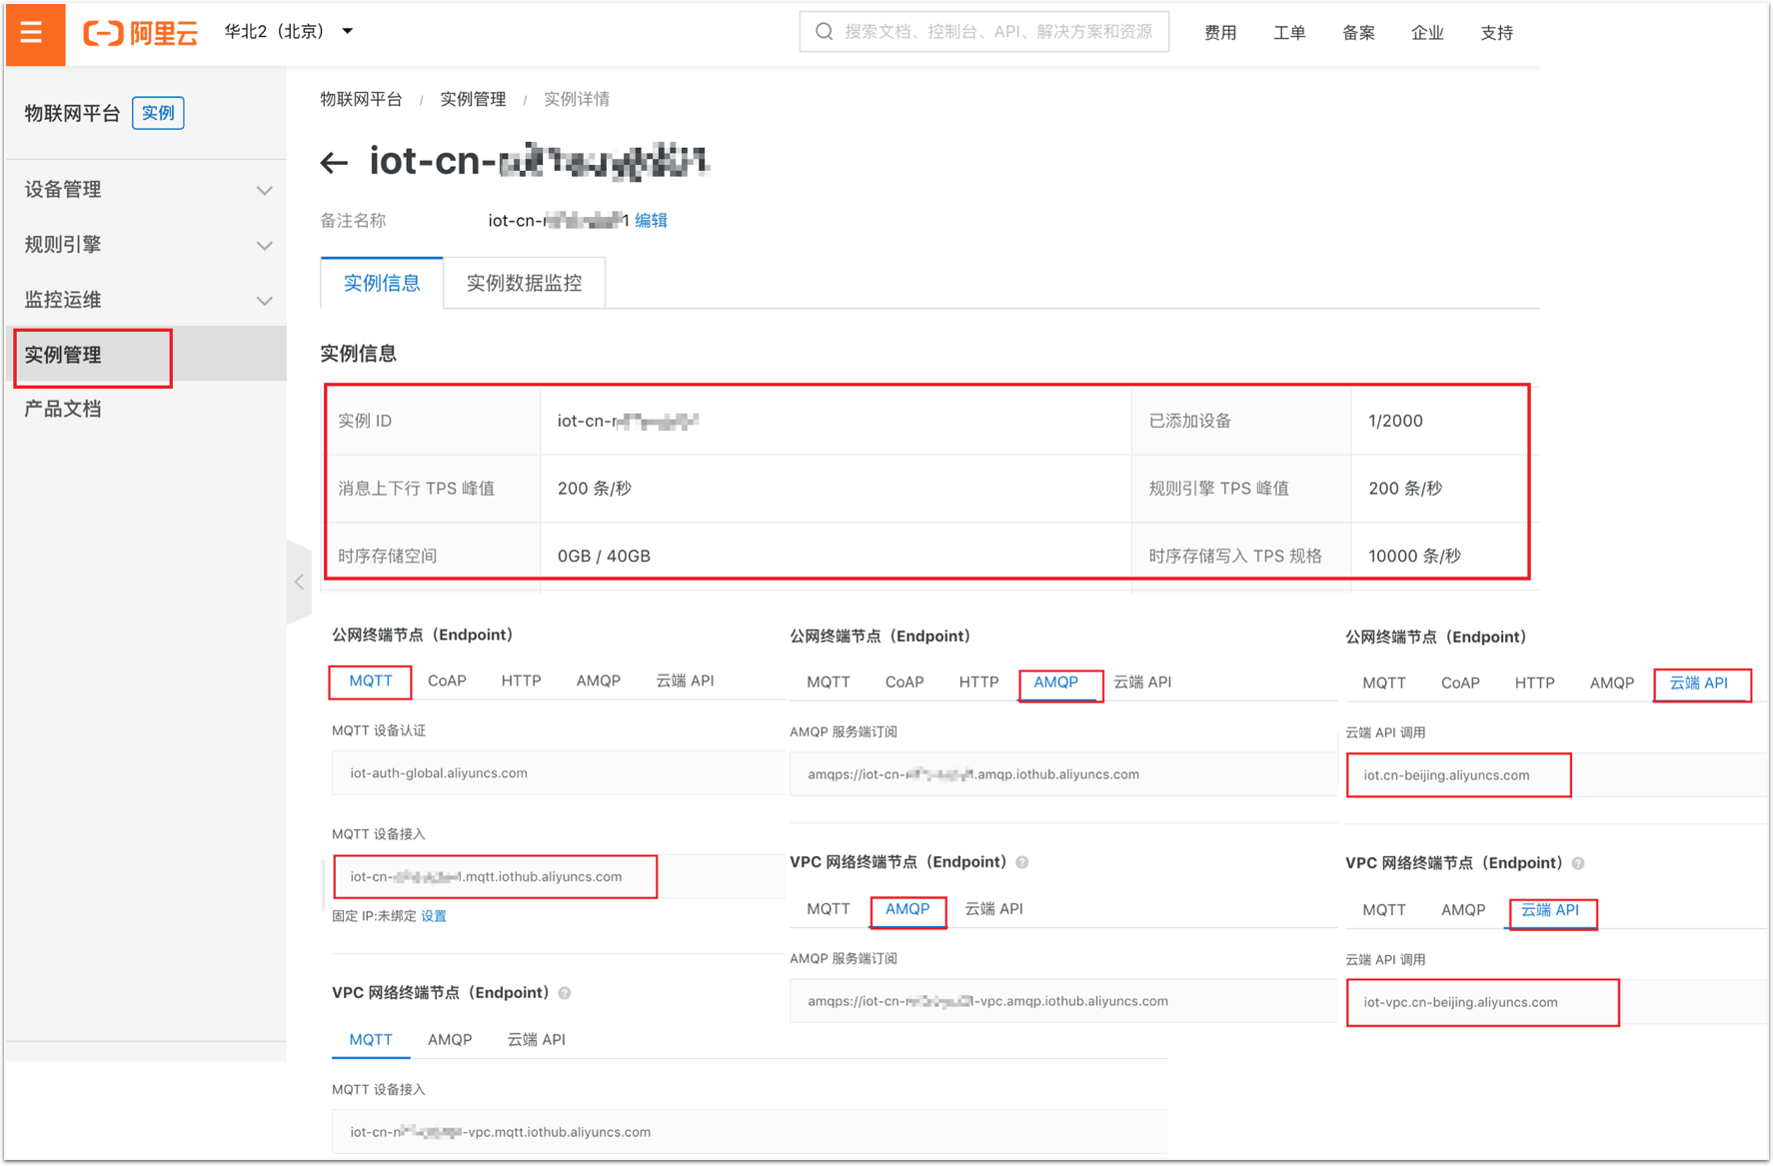This screenshot has height=1166, width=1773.
Task: Open the 费用 top menu
Action: [1219, 33]
